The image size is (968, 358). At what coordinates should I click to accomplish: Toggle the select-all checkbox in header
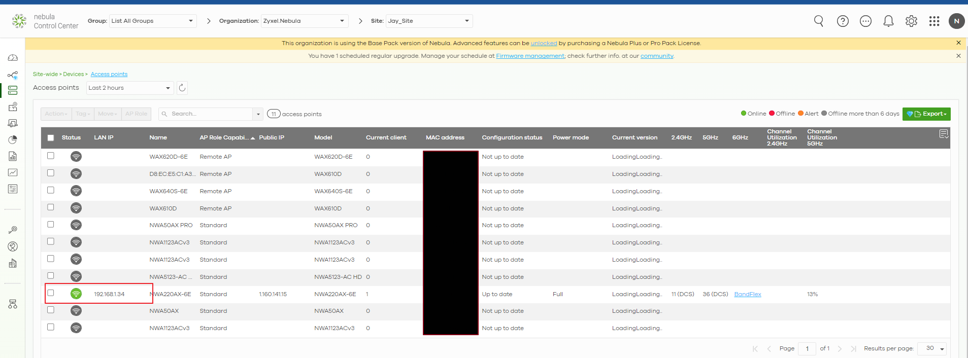(x=51, y=137)
